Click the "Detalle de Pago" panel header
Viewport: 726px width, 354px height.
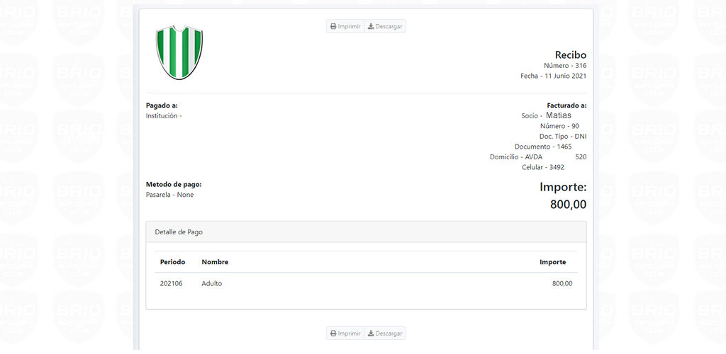366,232
